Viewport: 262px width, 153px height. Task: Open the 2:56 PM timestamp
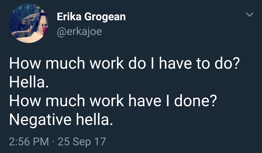tap(29, 141)
